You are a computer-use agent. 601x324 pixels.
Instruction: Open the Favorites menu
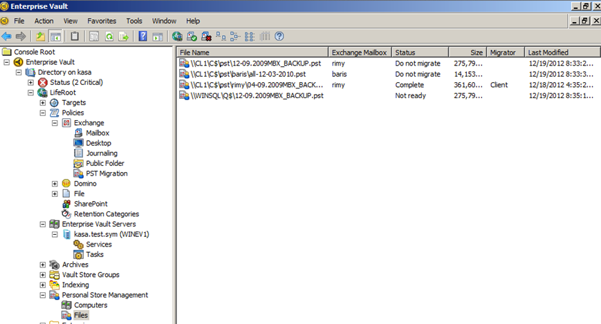[x=102, y=21]
